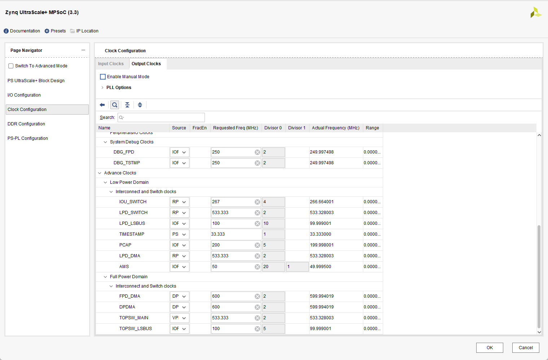
Task: Switch to the Input Clocks tab
Action: tap(111, 64)
